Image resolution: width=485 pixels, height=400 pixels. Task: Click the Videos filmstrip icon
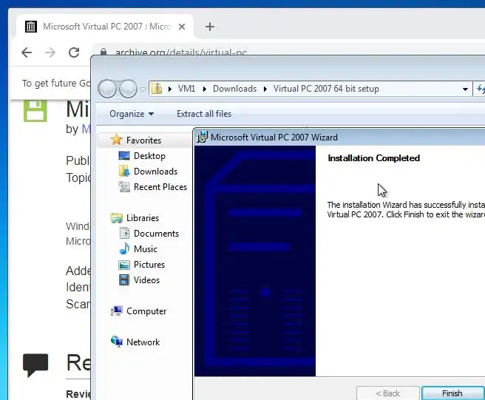point(124,280)
